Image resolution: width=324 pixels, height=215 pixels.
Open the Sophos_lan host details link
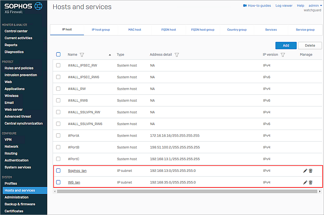coord(77,170)
